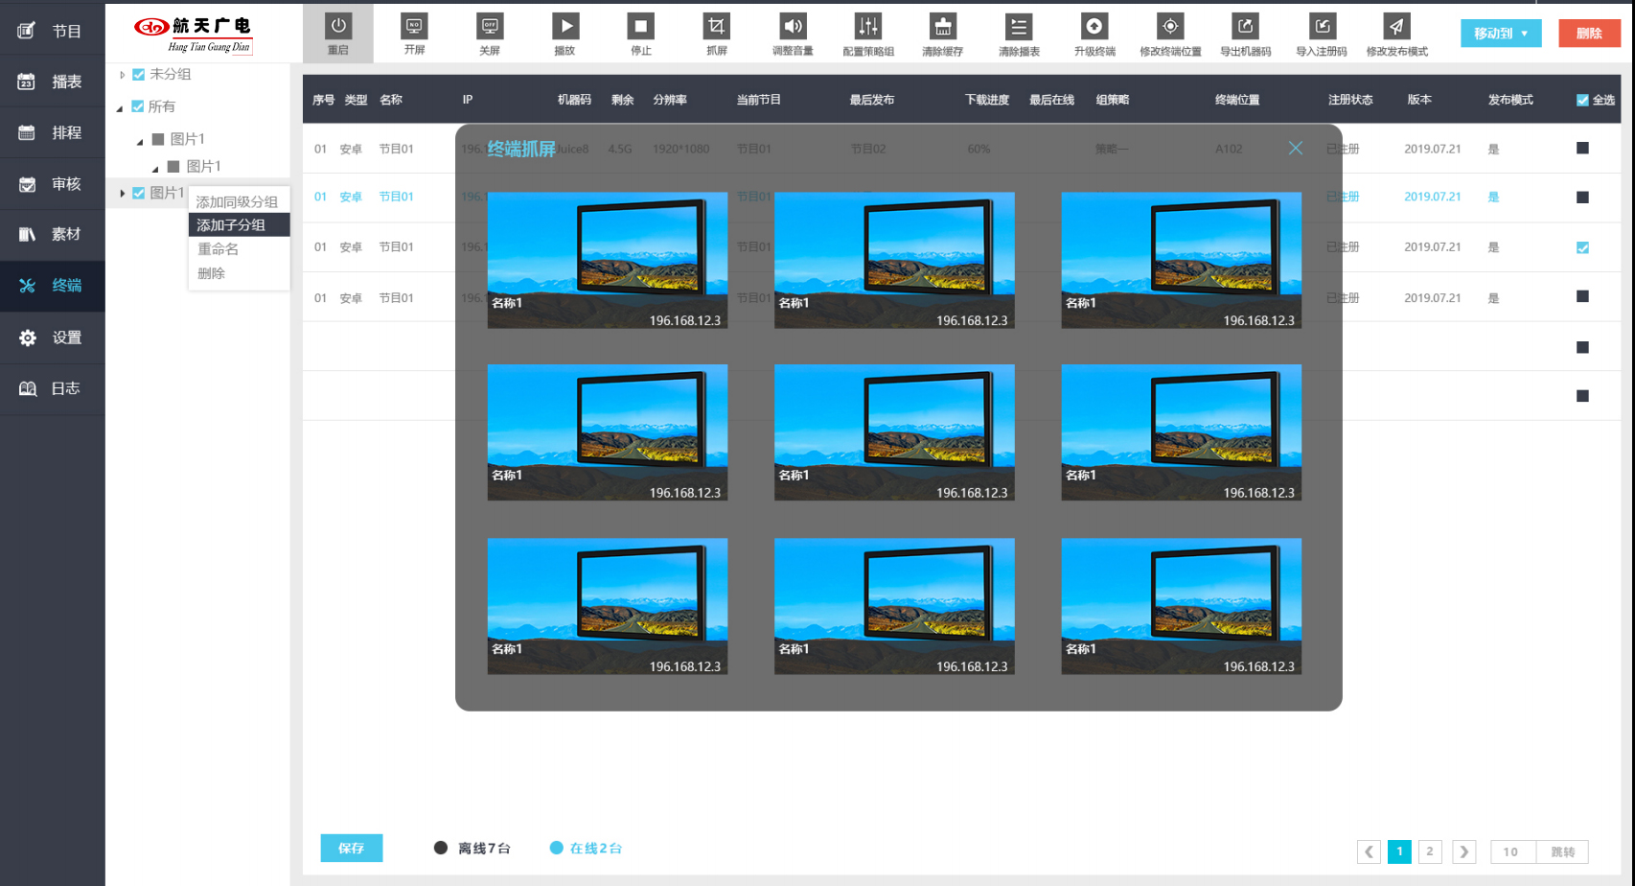Open the adjust volume (调整音量) tool
The image size is (1635, 886).
coord(793,27)
